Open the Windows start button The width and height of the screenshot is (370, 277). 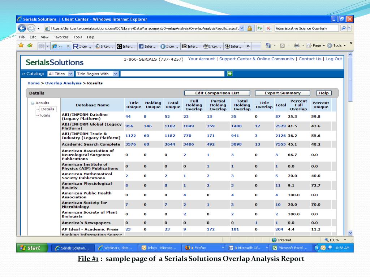[32, 248]
